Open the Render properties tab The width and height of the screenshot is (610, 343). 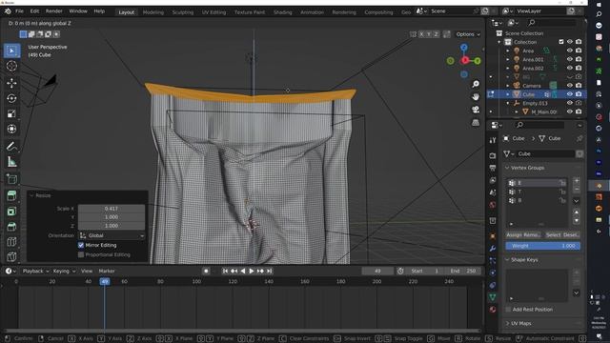[493, 155]
